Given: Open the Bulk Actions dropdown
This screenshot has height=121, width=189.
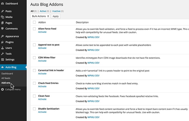Looking at the screenshot, I should pos(40,16).
